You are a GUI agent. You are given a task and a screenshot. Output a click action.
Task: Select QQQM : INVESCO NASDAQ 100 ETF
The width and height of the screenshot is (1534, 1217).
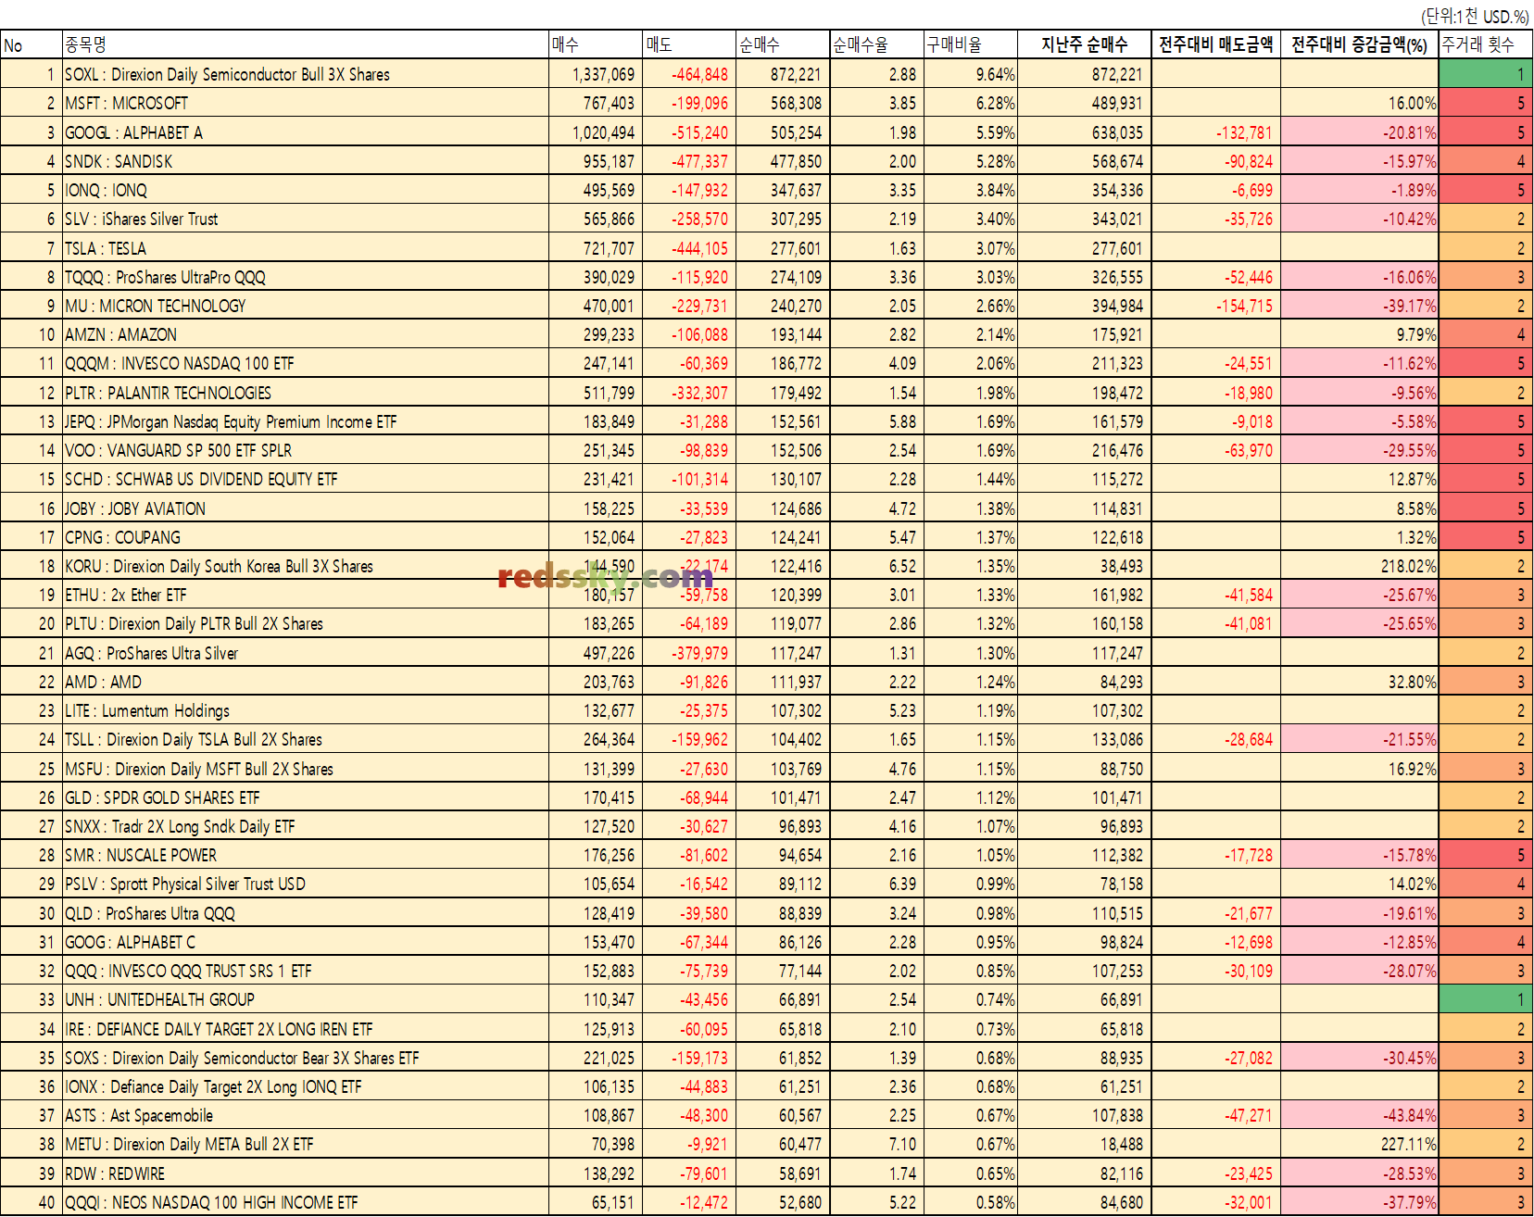coord(306,363)
